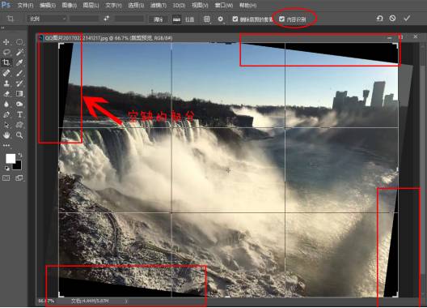The width and height of the screenshot is (427, 308).
Task: Open the 帮助 menu
Action: (247, 5)
